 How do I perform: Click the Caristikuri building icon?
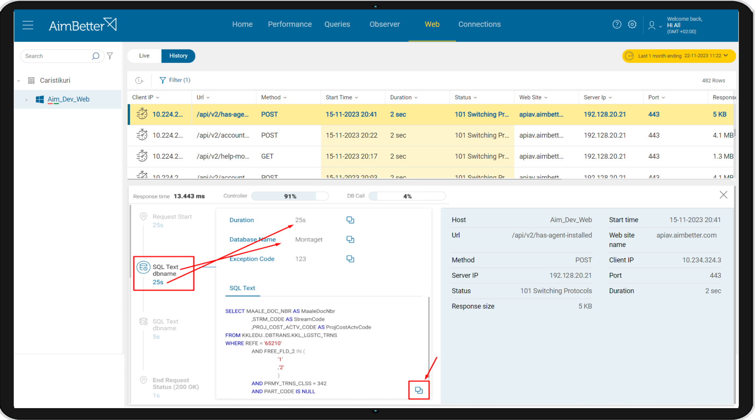(x=31, y=80)
